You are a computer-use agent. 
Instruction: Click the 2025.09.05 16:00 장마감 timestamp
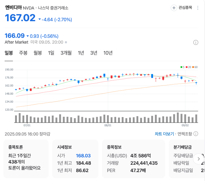pos(27,134)
